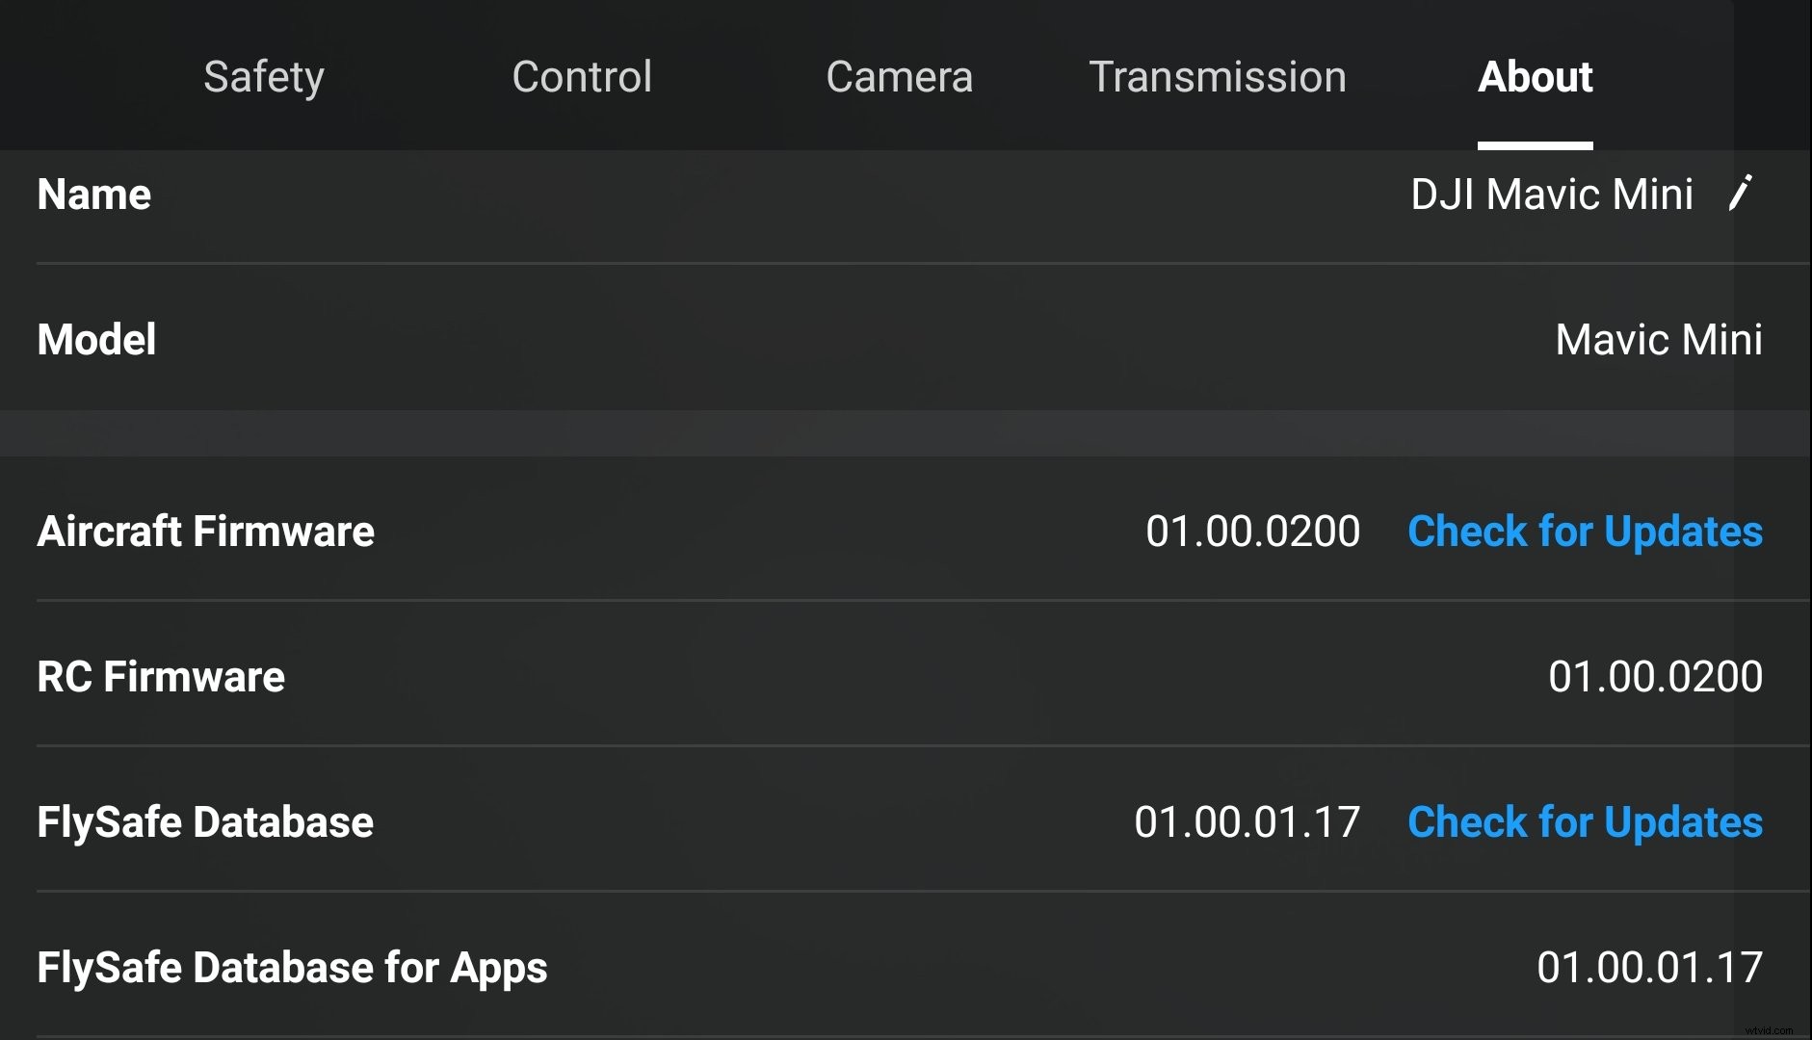This screenshot has width=1812, height=1040.
Task: Click the Aircraft Firmware version 01.00.0200
Action: point(1252,531)
